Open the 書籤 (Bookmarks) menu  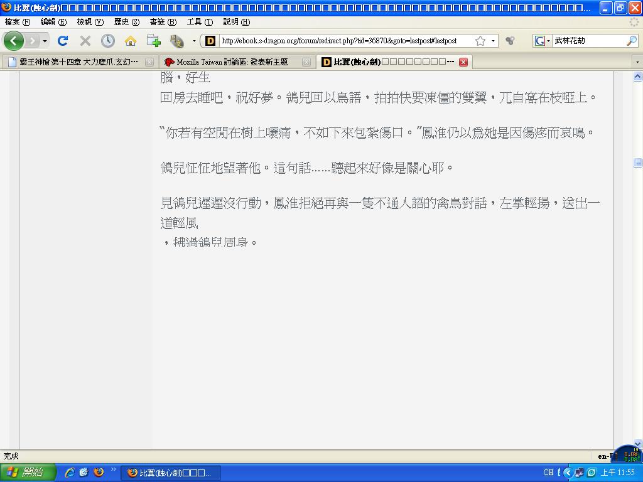162,22
